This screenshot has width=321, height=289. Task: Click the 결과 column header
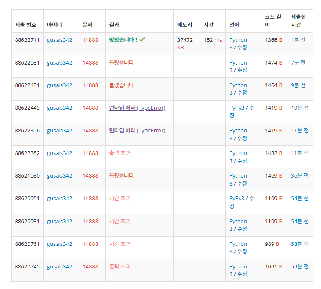coord(114,25)
